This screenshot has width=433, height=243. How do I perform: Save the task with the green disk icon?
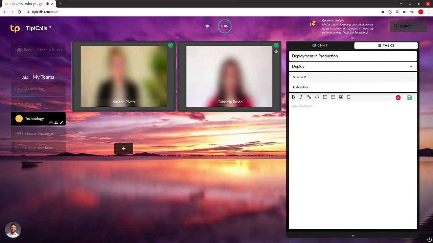click(410, 98)
